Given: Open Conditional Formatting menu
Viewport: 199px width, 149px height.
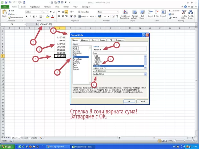Looking at the screenshot, I should [125, 14].
